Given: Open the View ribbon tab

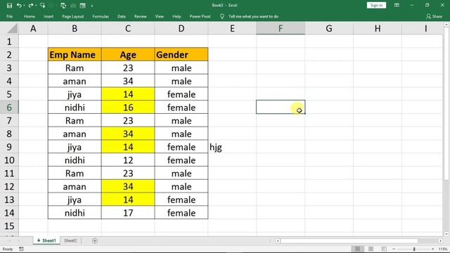Looking at the screenshot, I should click(160, 17).
